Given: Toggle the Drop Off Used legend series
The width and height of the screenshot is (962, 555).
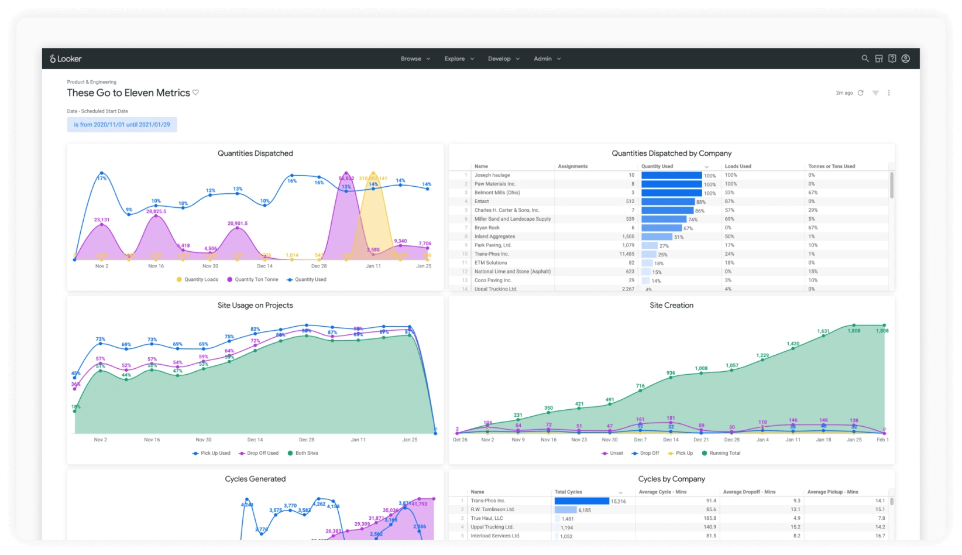Looking at the screenshot, I should click(x=259, y=453).
